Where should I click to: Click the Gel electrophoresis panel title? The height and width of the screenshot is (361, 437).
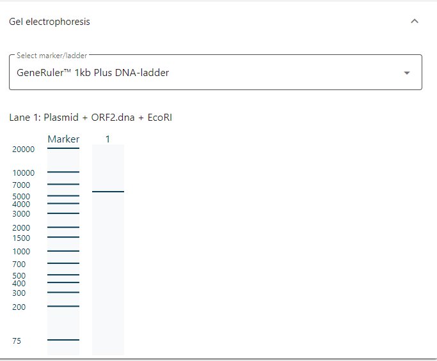point(49,22)
